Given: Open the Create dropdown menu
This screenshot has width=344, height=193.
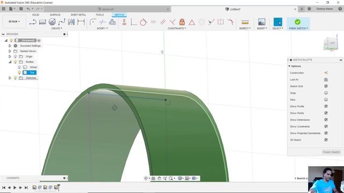Looking at the screenshot, I should coord(56,28).
